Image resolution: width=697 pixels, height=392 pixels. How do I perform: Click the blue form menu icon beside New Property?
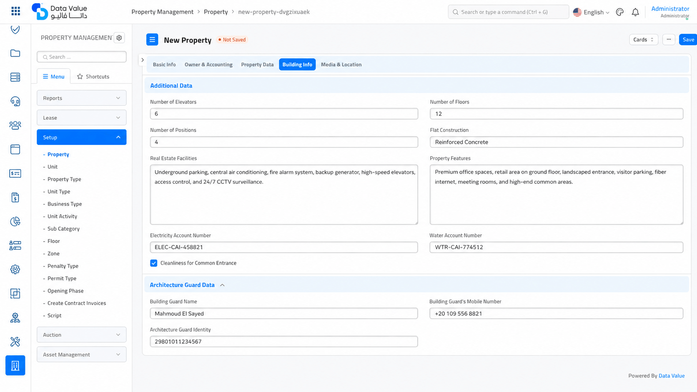point(152,40)
